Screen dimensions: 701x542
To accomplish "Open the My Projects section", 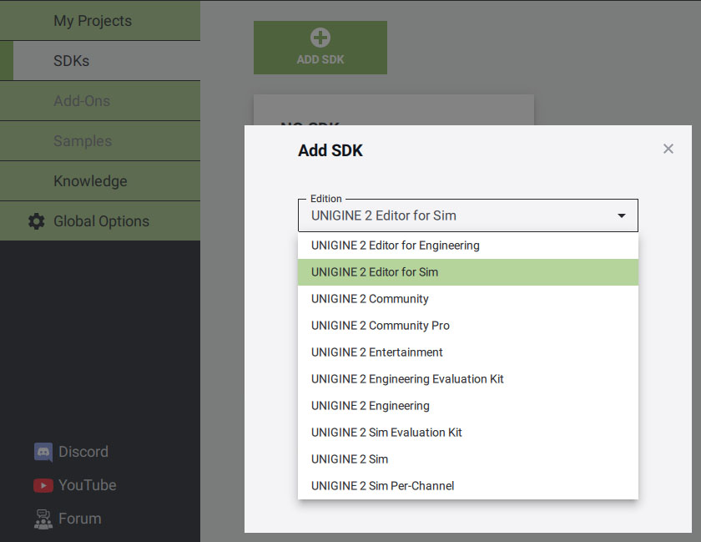I will [x=100, y=21].
